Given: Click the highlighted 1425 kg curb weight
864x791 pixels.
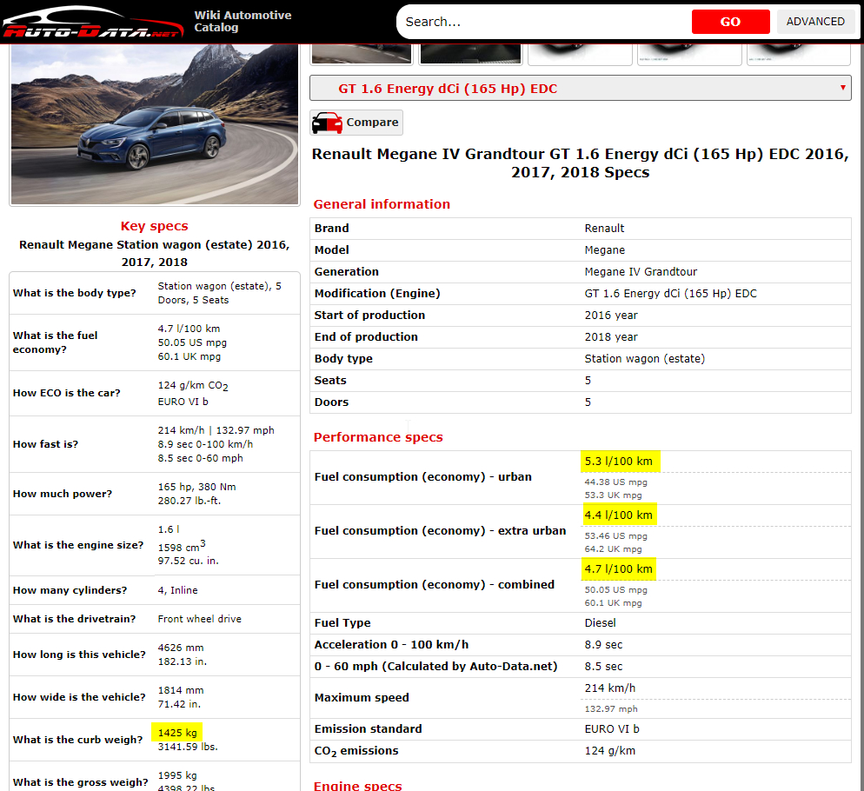Looking at the screenshot, I should click(x=176, y=733).
